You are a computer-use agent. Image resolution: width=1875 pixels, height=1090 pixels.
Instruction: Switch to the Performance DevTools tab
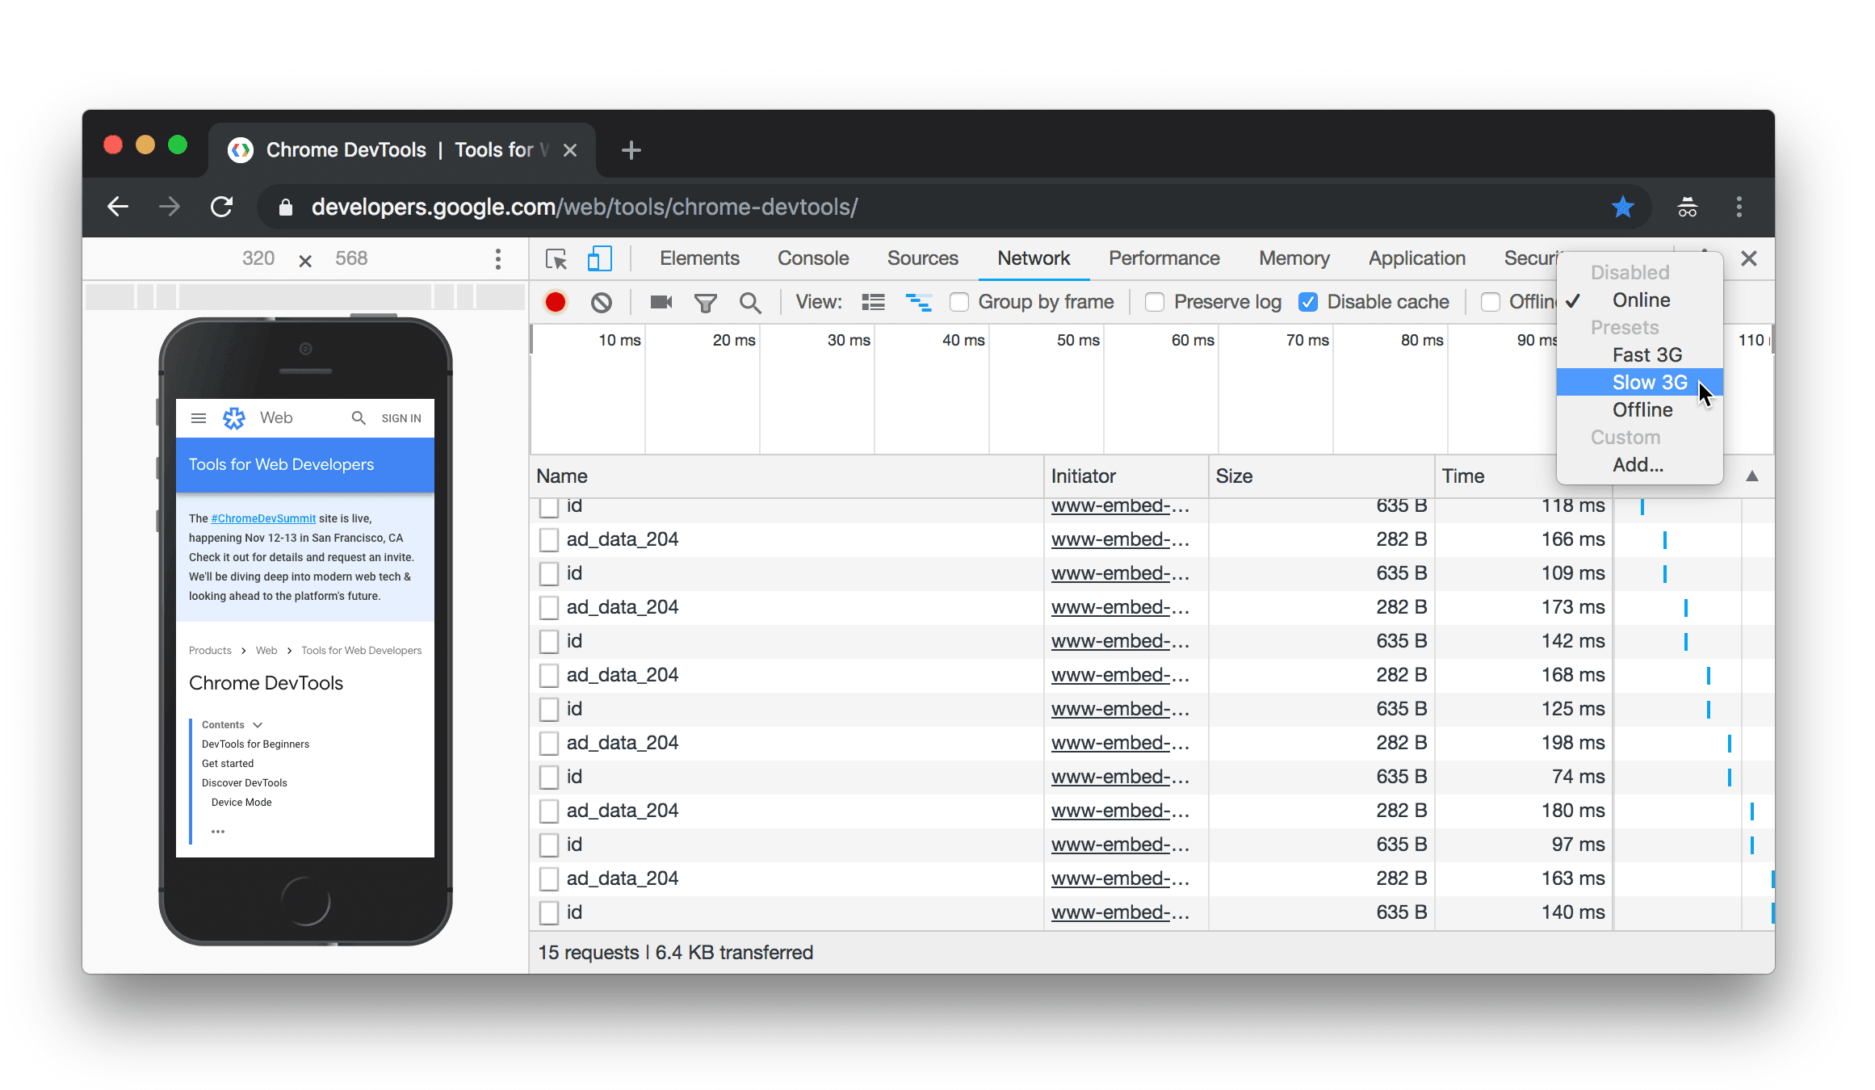(1163, 258)
